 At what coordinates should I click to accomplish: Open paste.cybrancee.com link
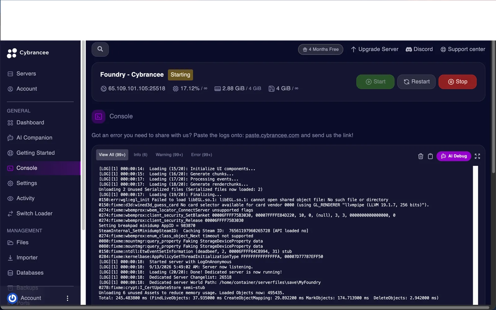pos(272,135)
